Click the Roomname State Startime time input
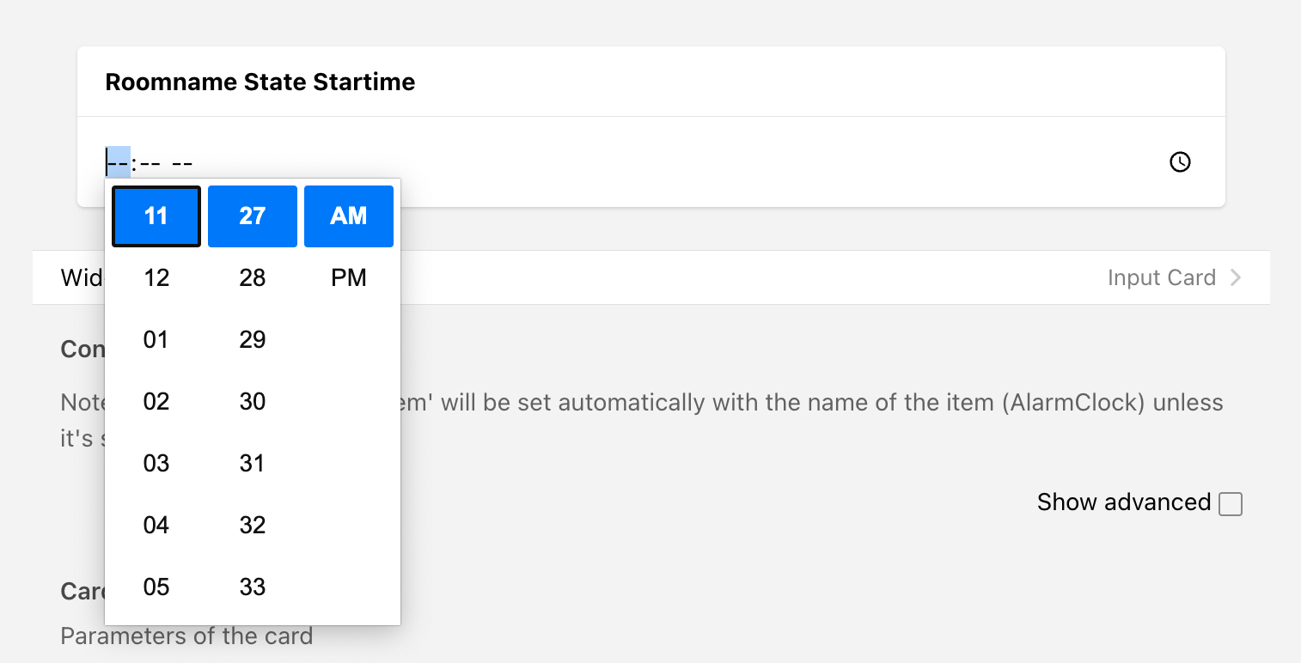The image size is (1301, 663). point(602,161)
